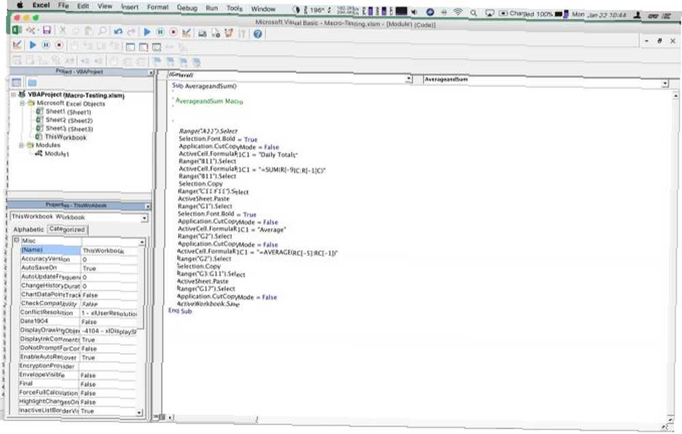Click the ConflictResolution property value
The width and height of the screenshot is (682, 434).
tap(109, 313)
